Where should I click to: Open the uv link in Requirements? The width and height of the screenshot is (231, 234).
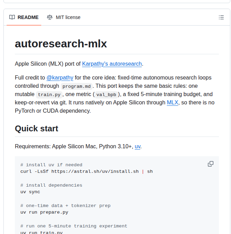[137, 147]
